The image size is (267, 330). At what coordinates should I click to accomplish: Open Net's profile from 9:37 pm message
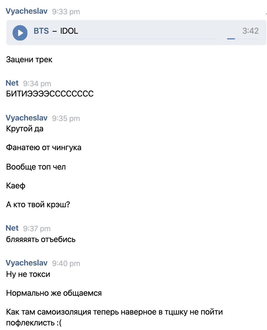point(12,228)
